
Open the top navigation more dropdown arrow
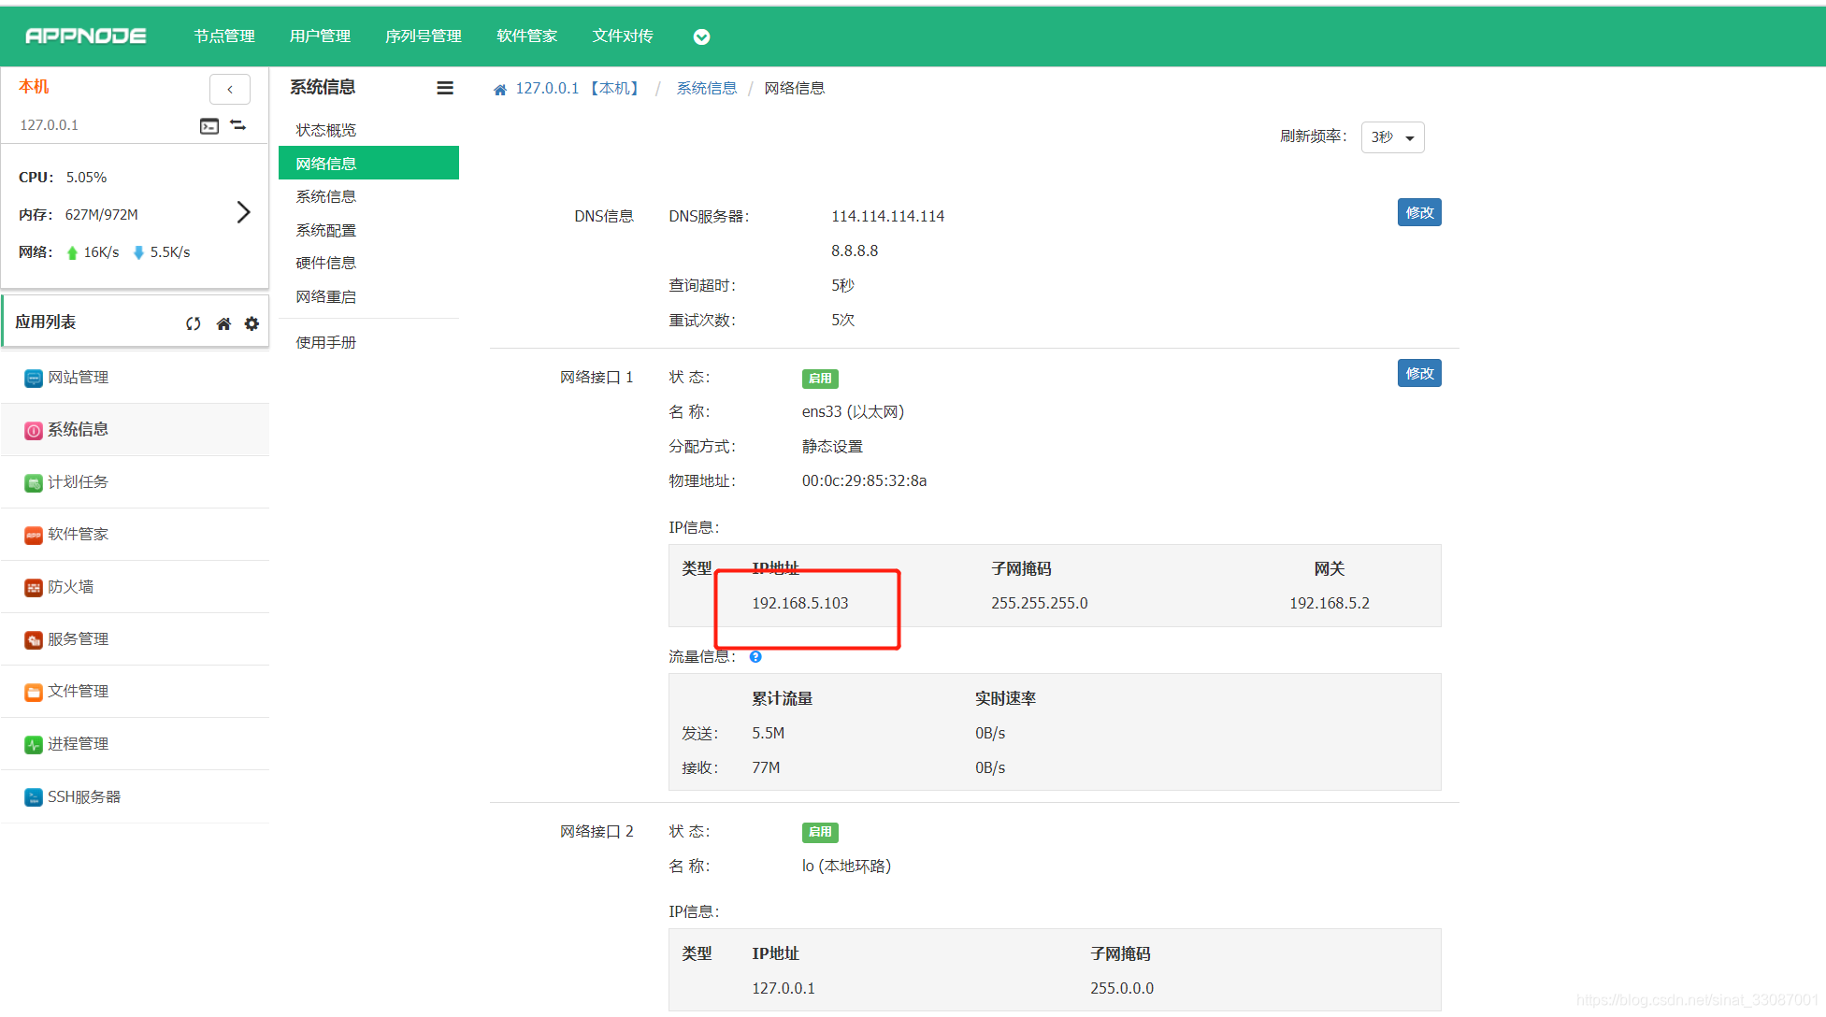pos(701,36)
